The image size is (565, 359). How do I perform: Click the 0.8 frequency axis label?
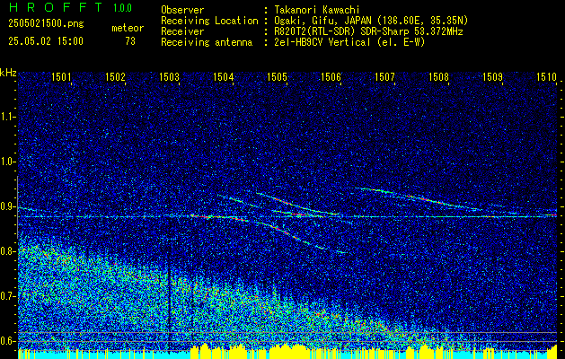pos(8,251)
